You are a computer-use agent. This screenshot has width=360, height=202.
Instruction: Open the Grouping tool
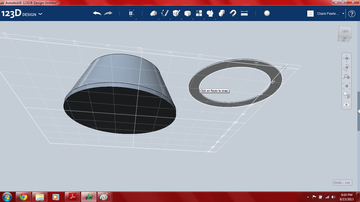pyautogui.click(x=210, y=13)
